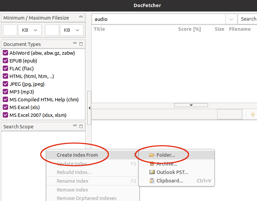Choose Outlook PST... from submenu
The width and height of the screenshot is (257, 201).
(x=177, y=172)
